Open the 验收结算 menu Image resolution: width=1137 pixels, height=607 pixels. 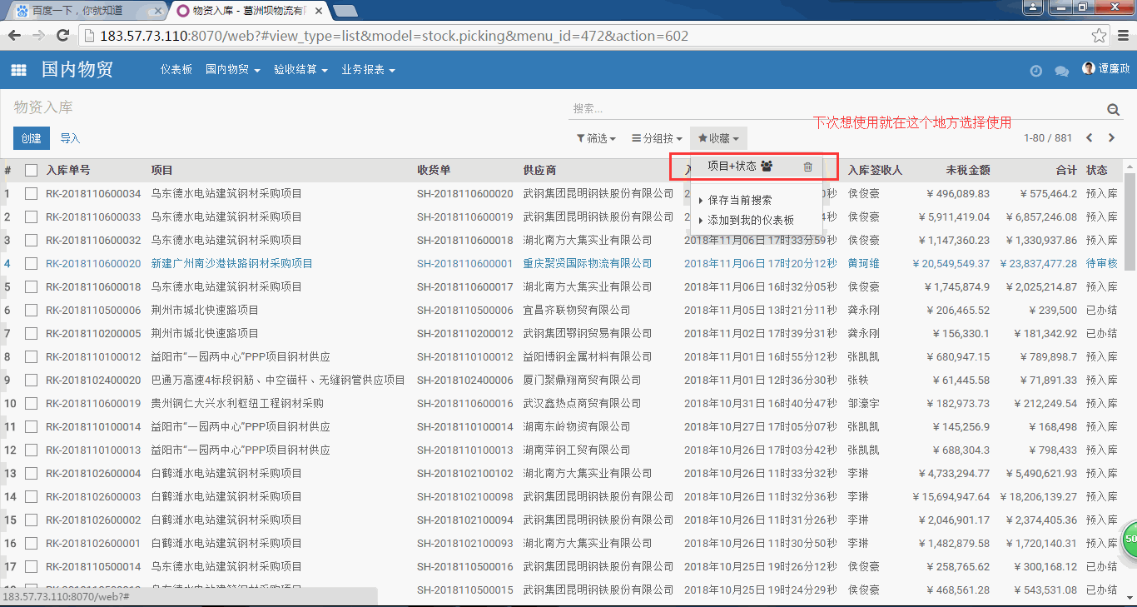tap(300, 70)
